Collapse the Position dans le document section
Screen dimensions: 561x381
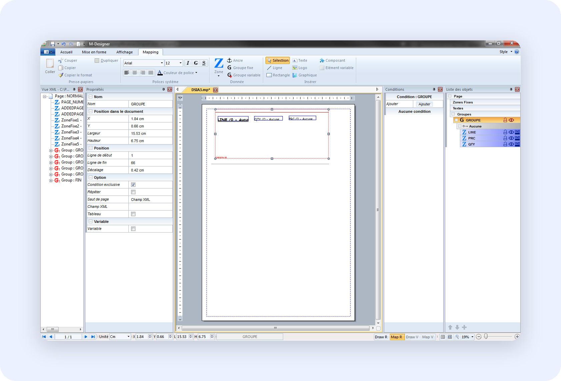(90, 111)
